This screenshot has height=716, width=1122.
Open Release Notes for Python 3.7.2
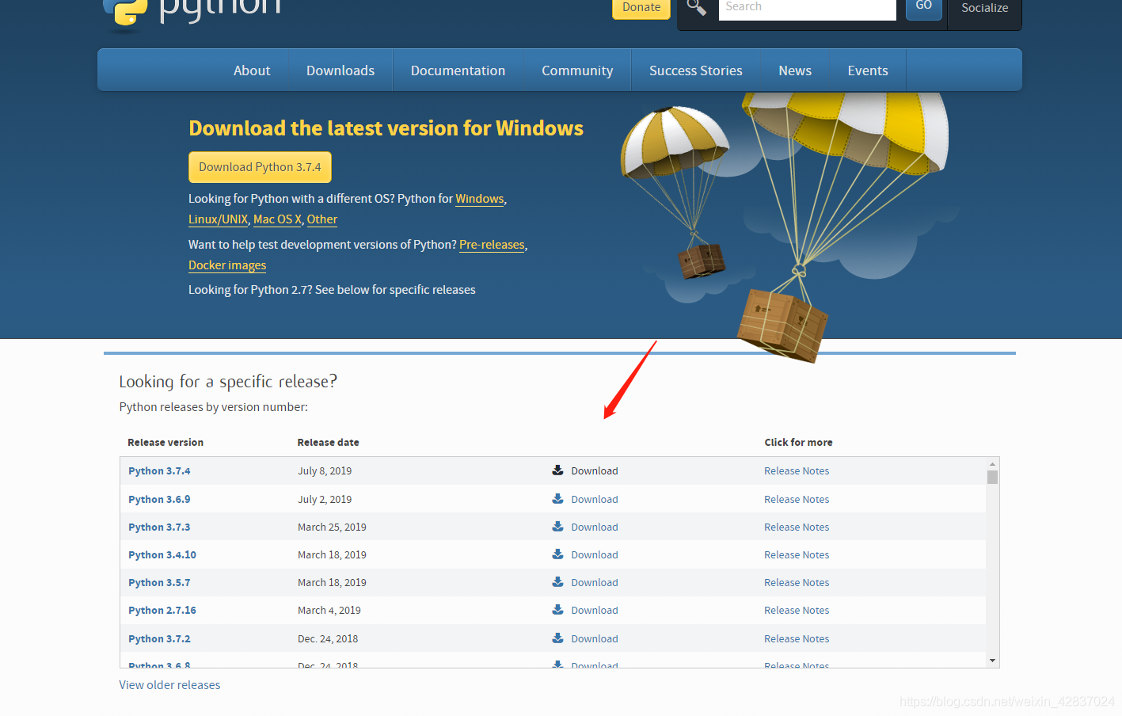(x=797, y=638)
